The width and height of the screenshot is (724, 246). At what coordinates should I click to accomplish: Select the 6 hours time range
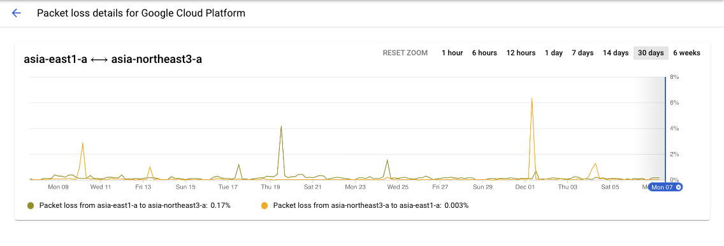(484, 53)
